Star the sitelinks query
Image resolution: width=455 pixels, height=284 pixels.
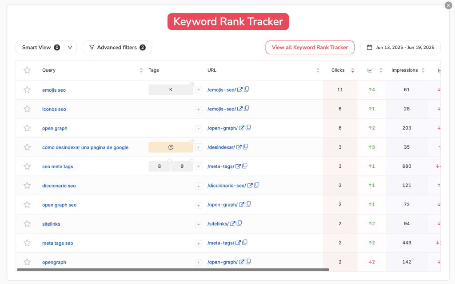pyautogui.click(x=27, y=223)
